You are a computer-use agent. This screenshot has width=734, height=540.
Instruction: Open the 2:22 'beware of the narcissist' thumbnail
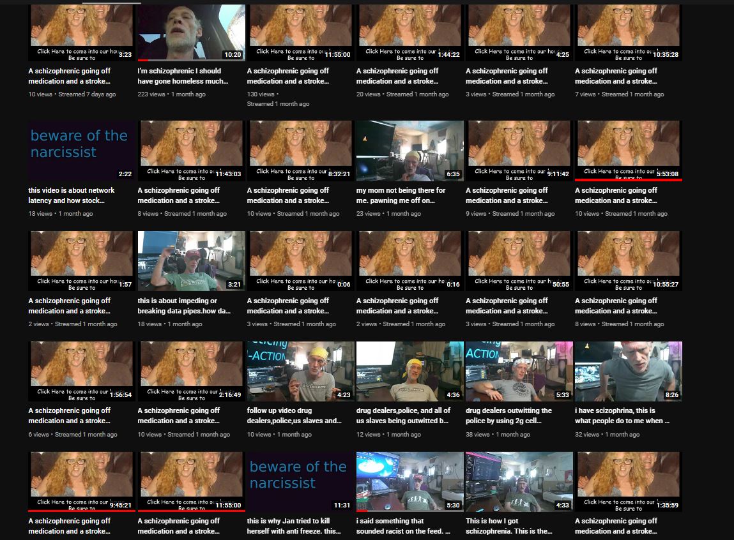pos(82,151)
